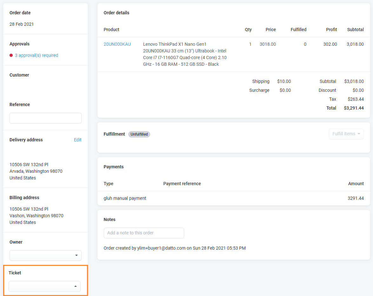The image size is (373, 296).
Task: Click the Total amount $3,291.44
Action: pos(354,108)
